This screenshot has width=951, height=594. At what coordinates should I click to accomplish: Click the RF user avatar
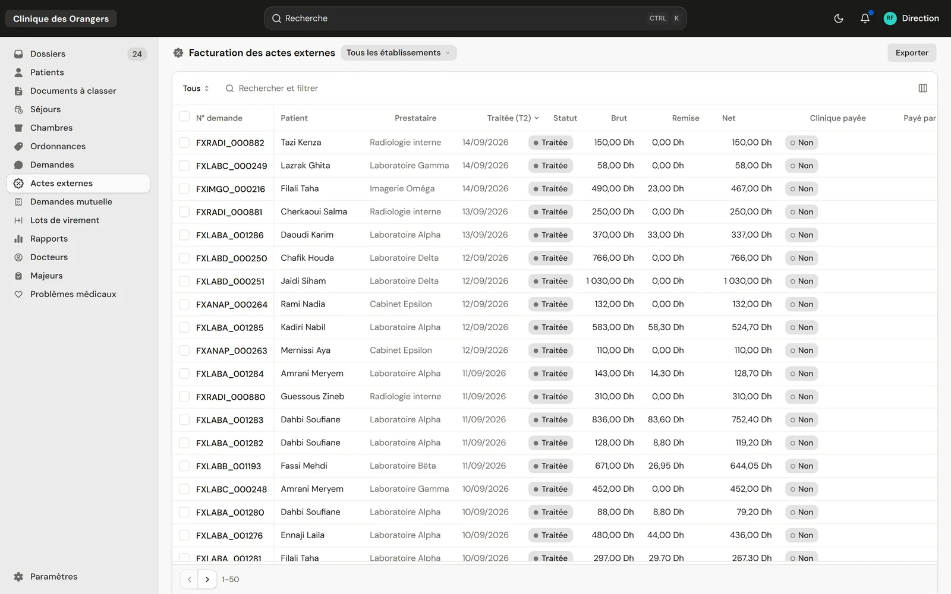pos(890,18)
